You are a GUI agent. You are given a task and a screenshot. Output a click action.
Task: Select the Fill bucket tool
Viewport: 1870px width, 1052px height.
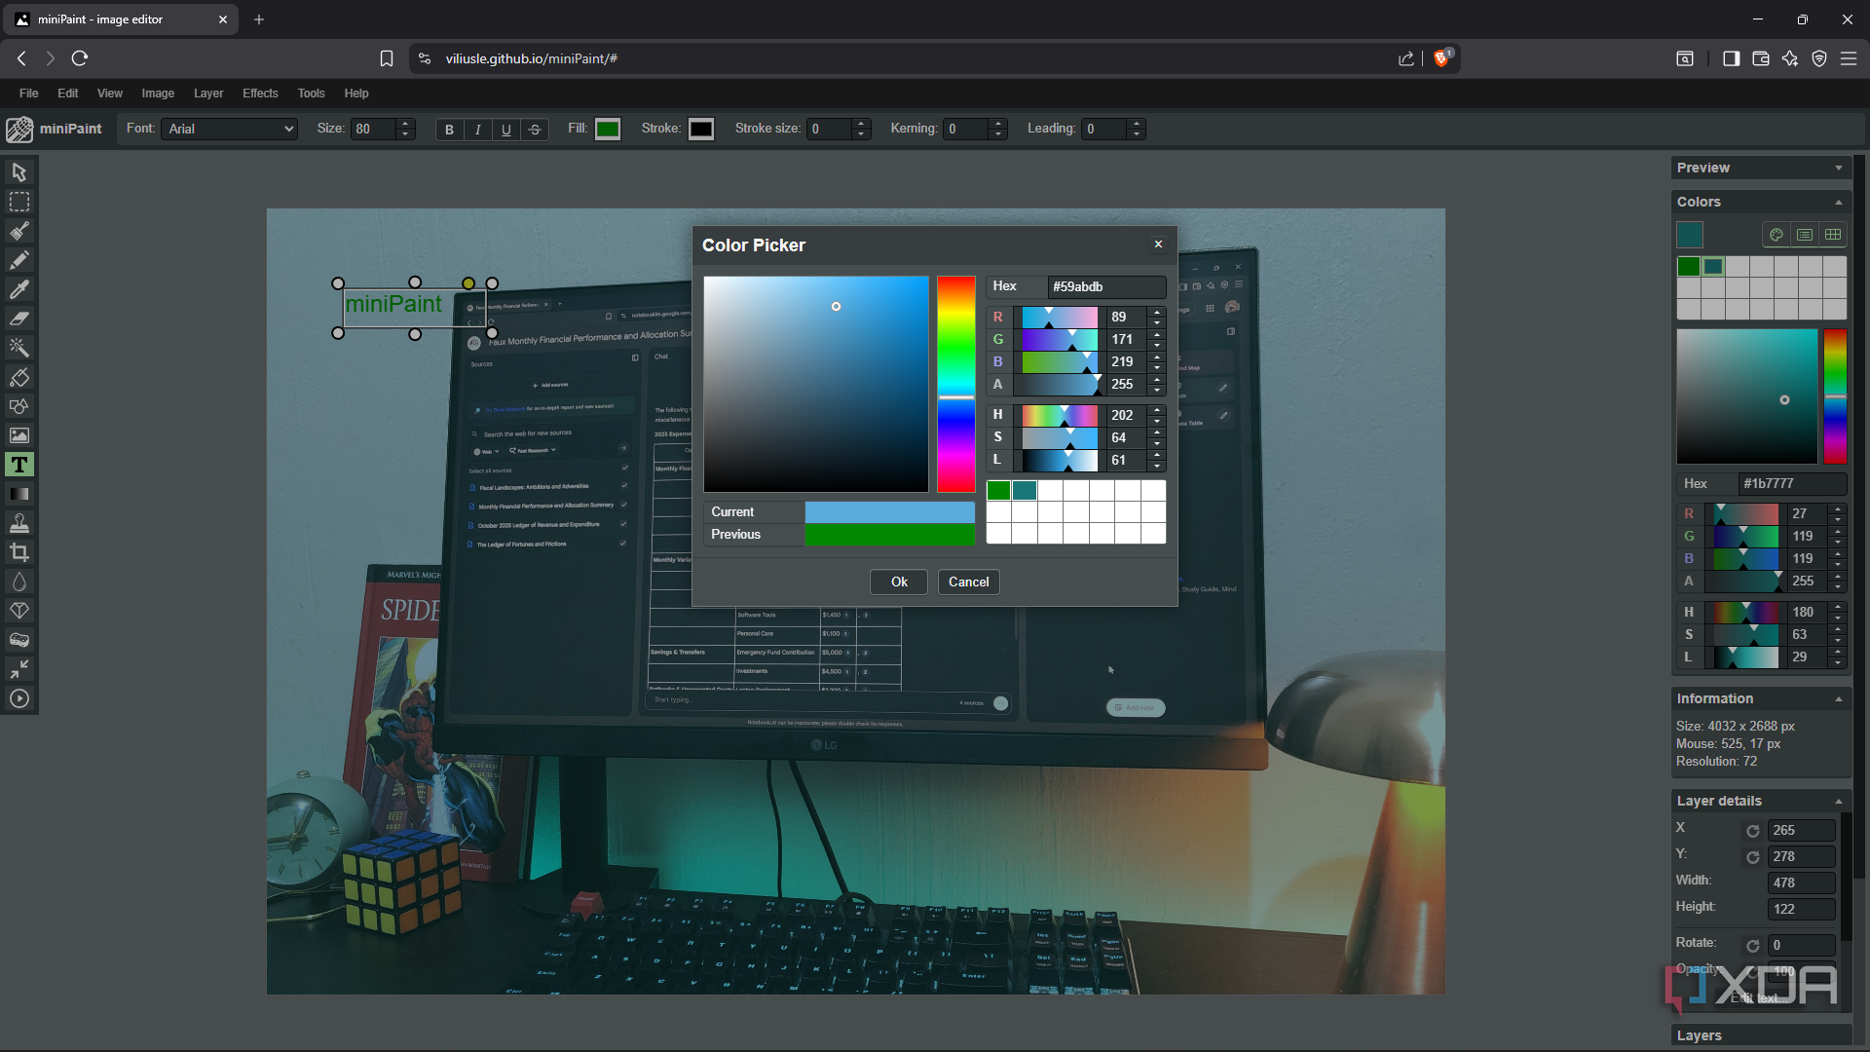pyautogui.click(x=19, y=377)
